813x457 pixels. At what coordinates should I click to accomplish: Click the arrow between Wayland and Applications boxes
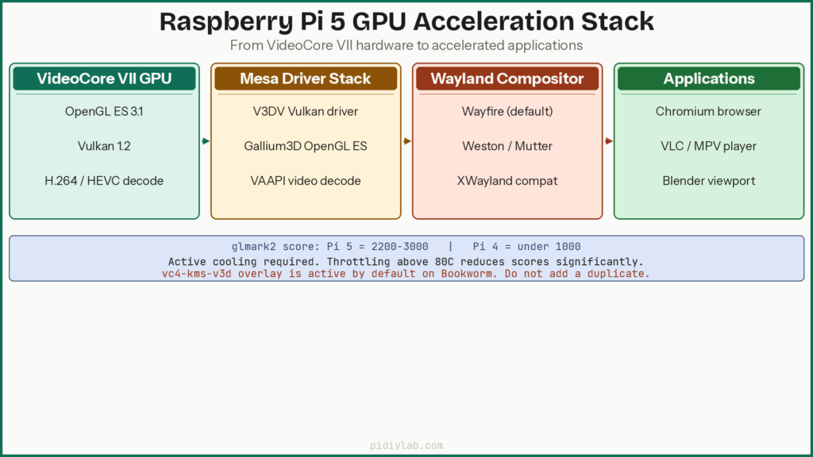coord(608,140)
